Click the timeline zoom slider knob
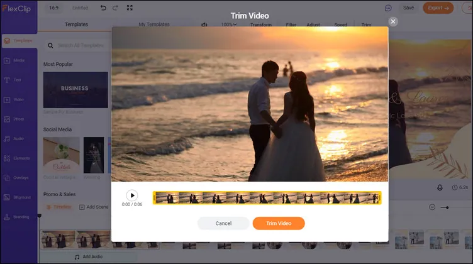This screenshot has height=264, width=473. click(447, 207)
